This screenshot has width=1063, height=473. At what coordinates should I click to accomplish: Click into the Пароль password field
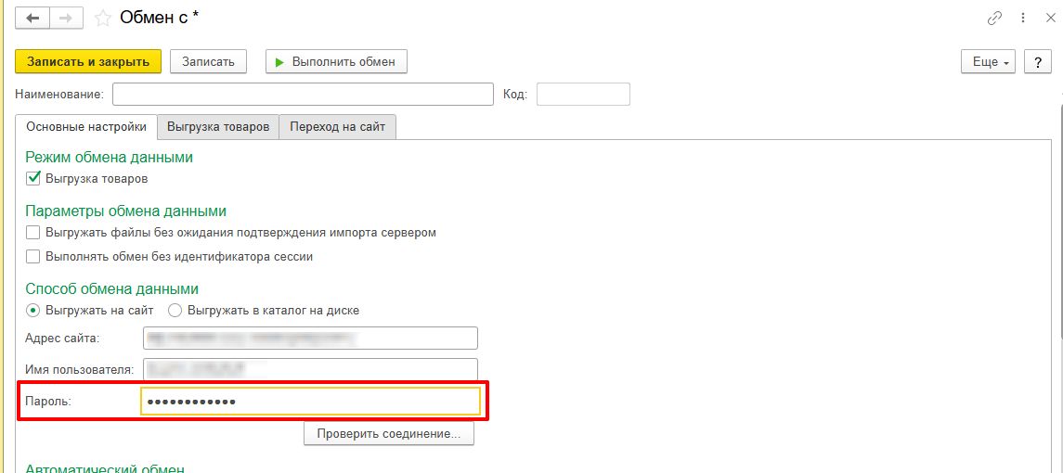tap(310, 401)
